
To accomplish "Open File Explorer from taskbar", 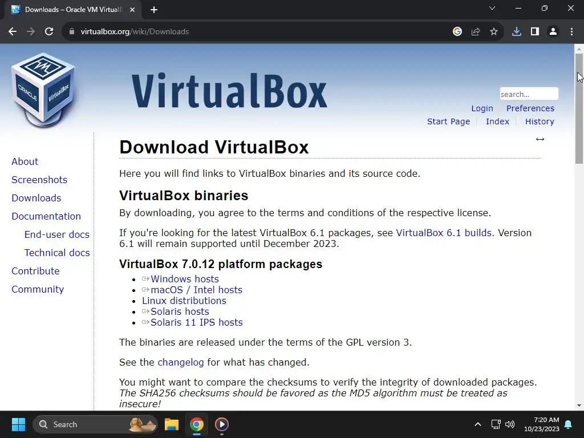I will [172, 424].
